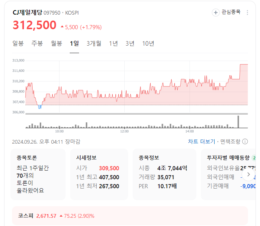This screenshot has width=260, height=226.
Task: Click the 14:00 time axis label
Action: (190, 131)
